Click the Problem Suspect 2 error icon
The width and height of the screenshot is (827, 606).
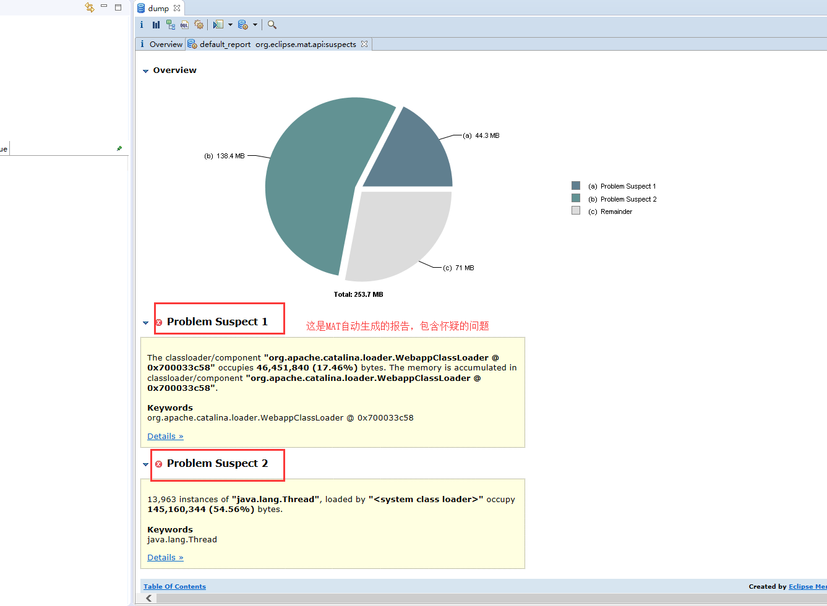(159, 464)
